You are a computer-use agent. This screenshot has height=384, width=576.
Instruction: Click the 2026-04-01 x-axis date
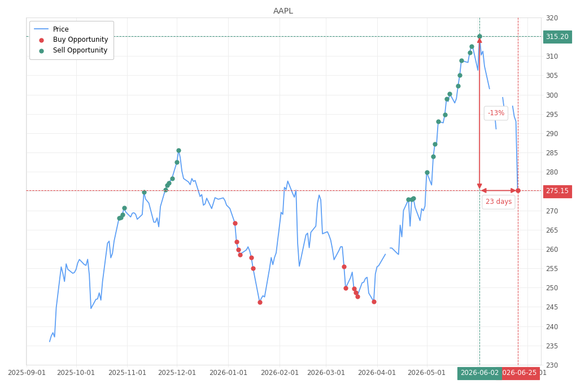click(377, 373)
